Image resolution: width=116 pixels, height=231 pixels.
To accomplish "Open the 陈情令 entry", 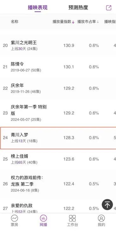I will click(58, 67).
